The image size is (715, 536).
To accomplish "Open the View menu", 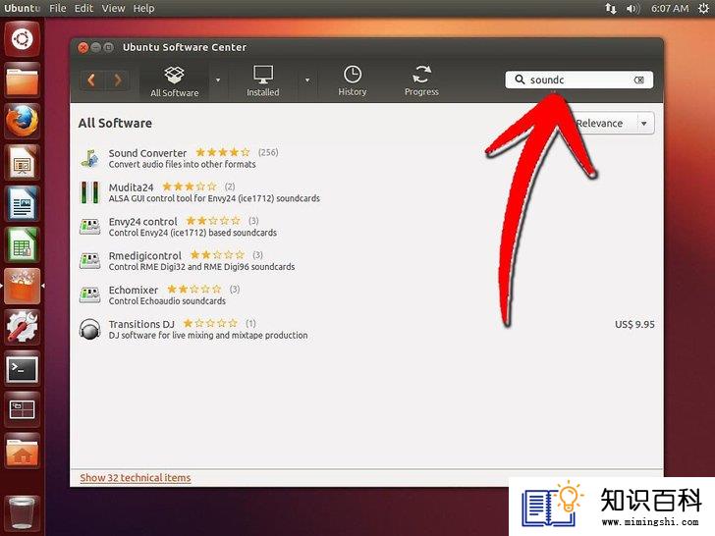I will 113,8.
